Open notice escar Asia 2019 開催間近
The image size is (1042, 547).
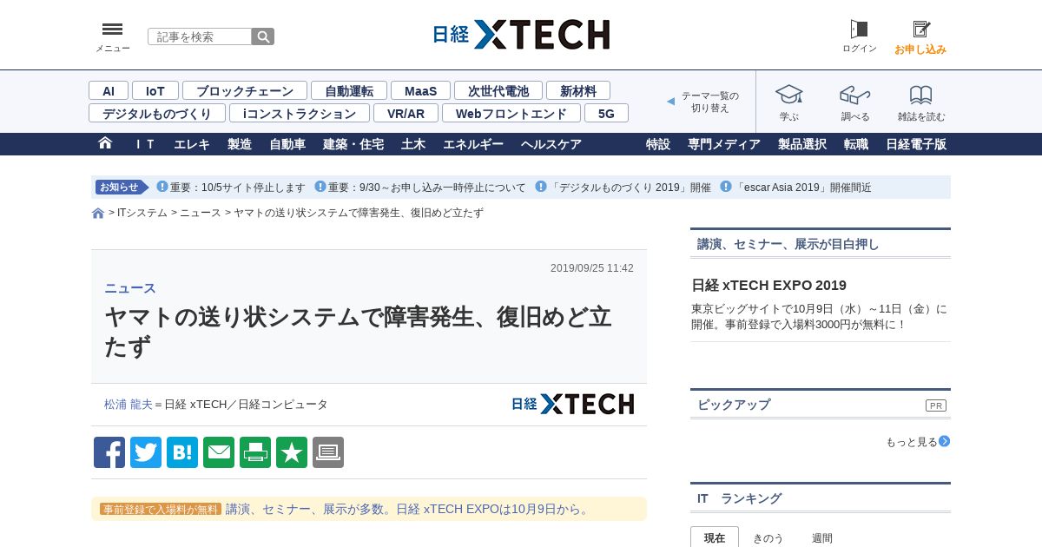coord(802,188)
